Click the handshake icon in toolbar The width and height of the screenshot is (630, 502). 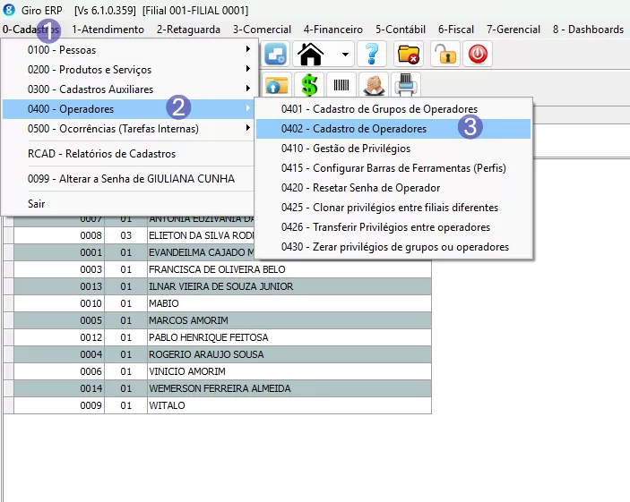[x=374, y=86]
